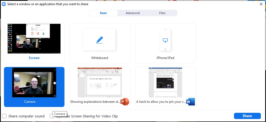The image size is (266, 122).
Task: Close the share selection dialog
Action: pos(261,4)
